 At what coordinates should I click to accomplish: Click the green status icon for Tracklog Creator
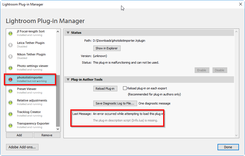(x=10, y=114)
